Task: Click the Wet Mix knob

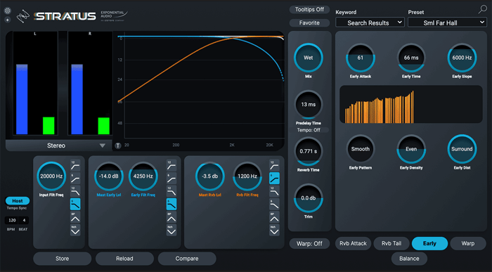Action: coord(308,58)
